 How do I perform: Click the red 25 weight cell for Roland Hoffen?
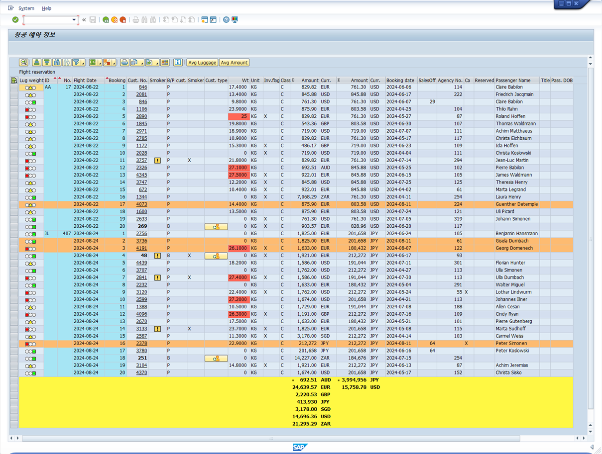239,116
